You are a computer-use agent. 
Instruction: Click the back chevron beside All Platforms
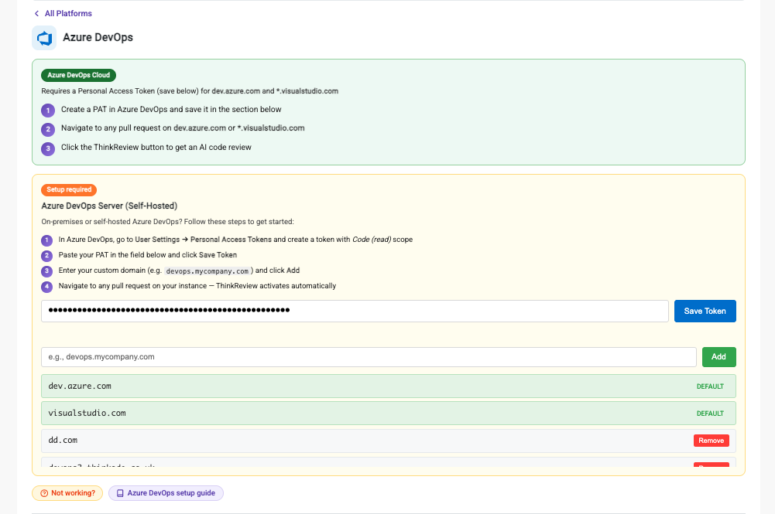[36, 13]
